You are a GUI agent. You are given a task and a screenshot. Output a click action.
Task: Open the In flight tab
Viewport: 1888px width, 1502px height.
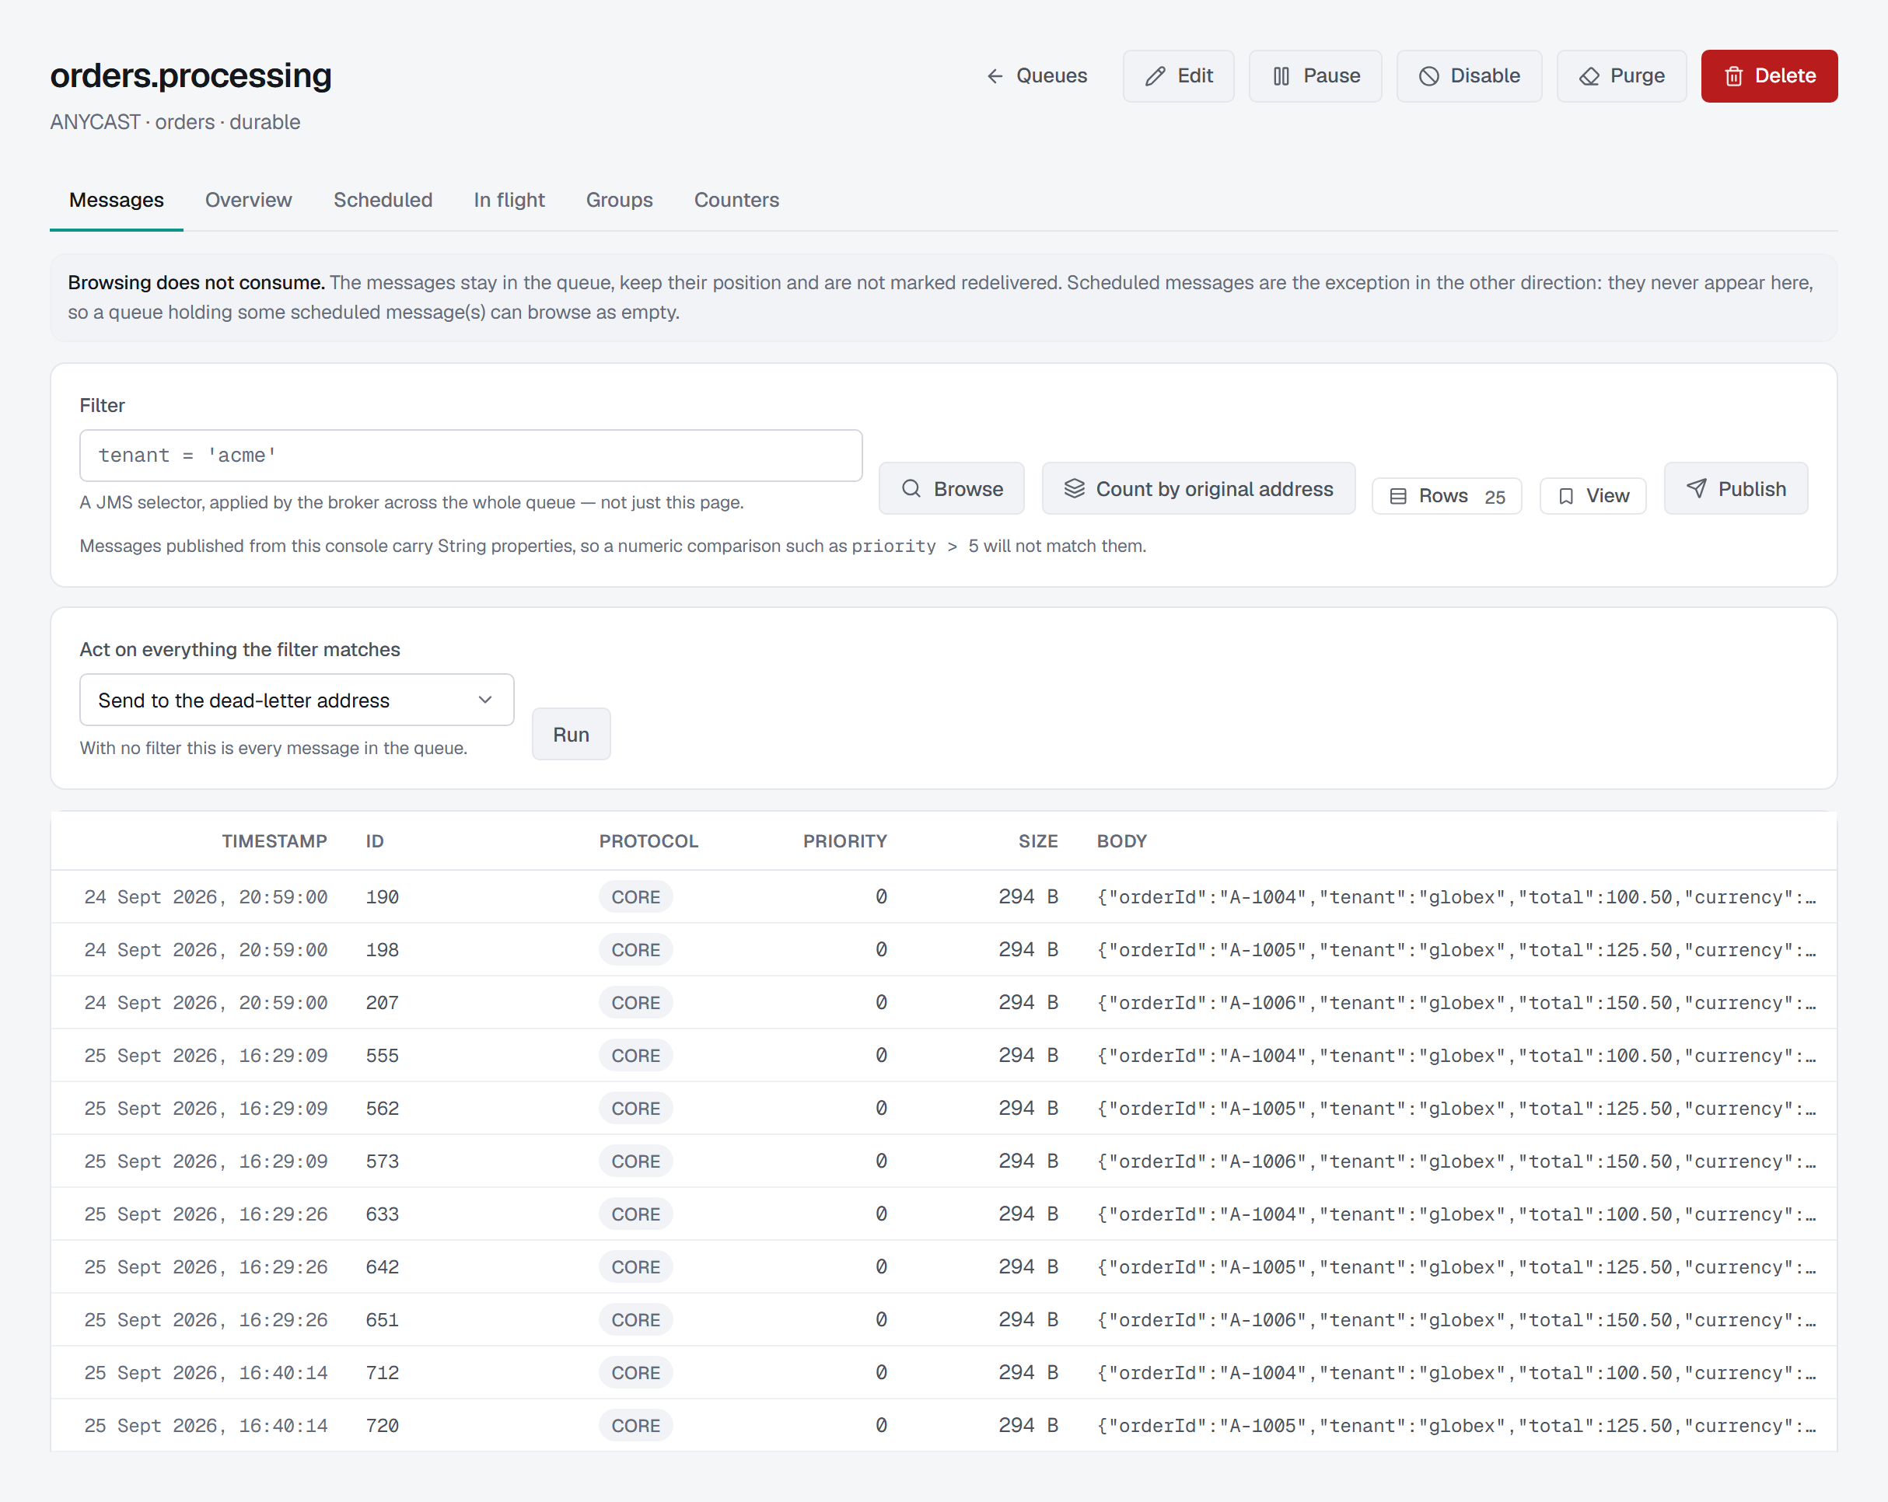509,201
